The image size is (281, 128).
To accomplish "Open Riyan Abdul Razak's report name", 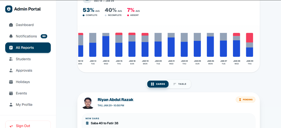I will (116, 99).
